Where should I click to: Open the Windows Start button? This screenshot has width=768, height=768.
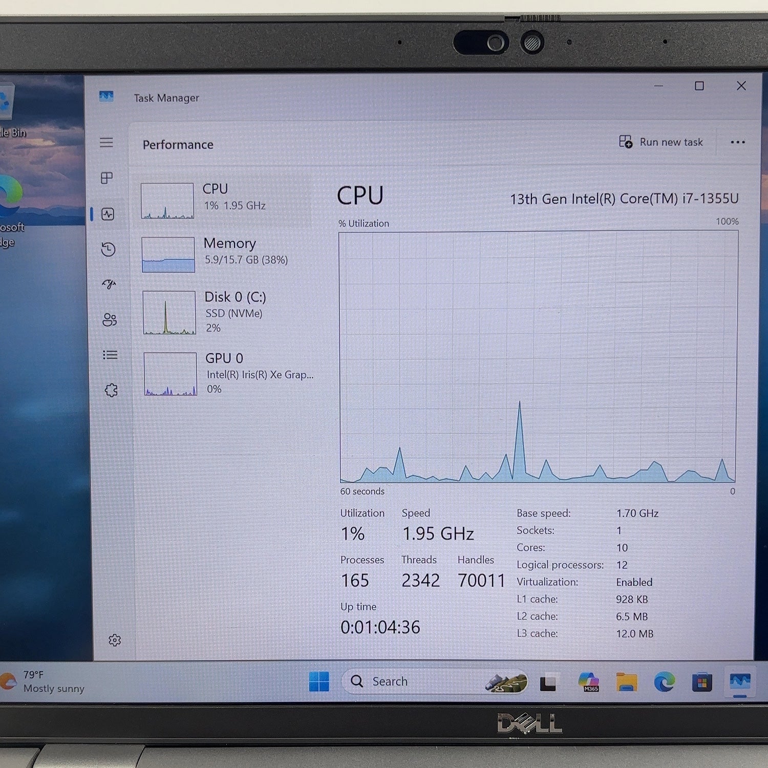[319, 681]
